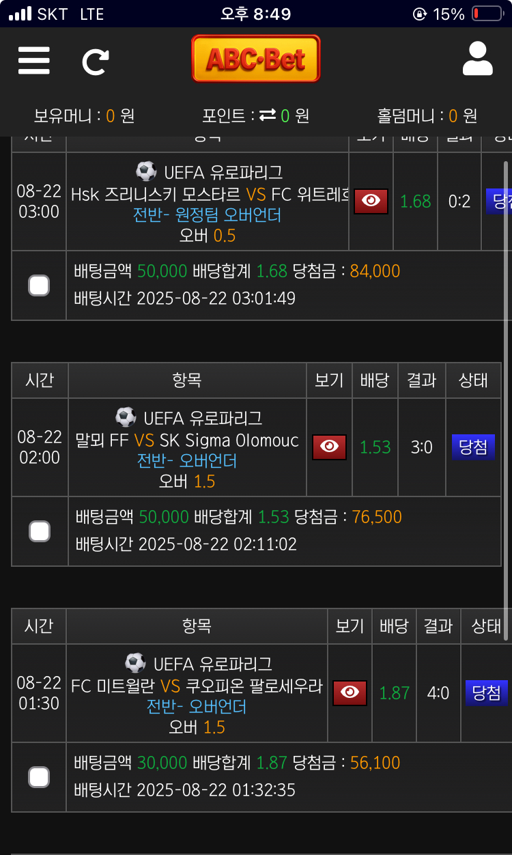
Task: View details for FC Midtjylland match
Action: coord(350,693)
